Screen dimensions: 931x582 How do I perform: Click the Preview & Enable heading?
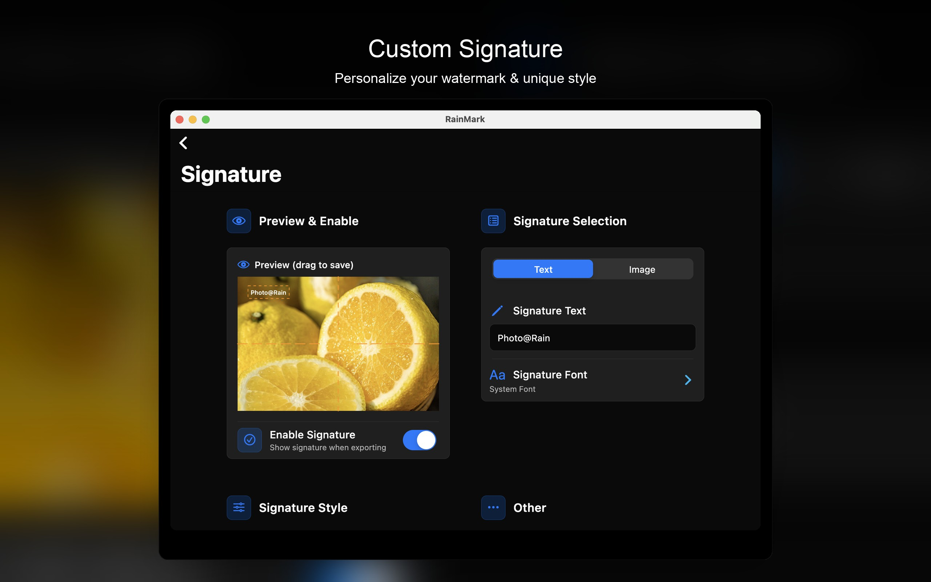(x=308, y=221)
